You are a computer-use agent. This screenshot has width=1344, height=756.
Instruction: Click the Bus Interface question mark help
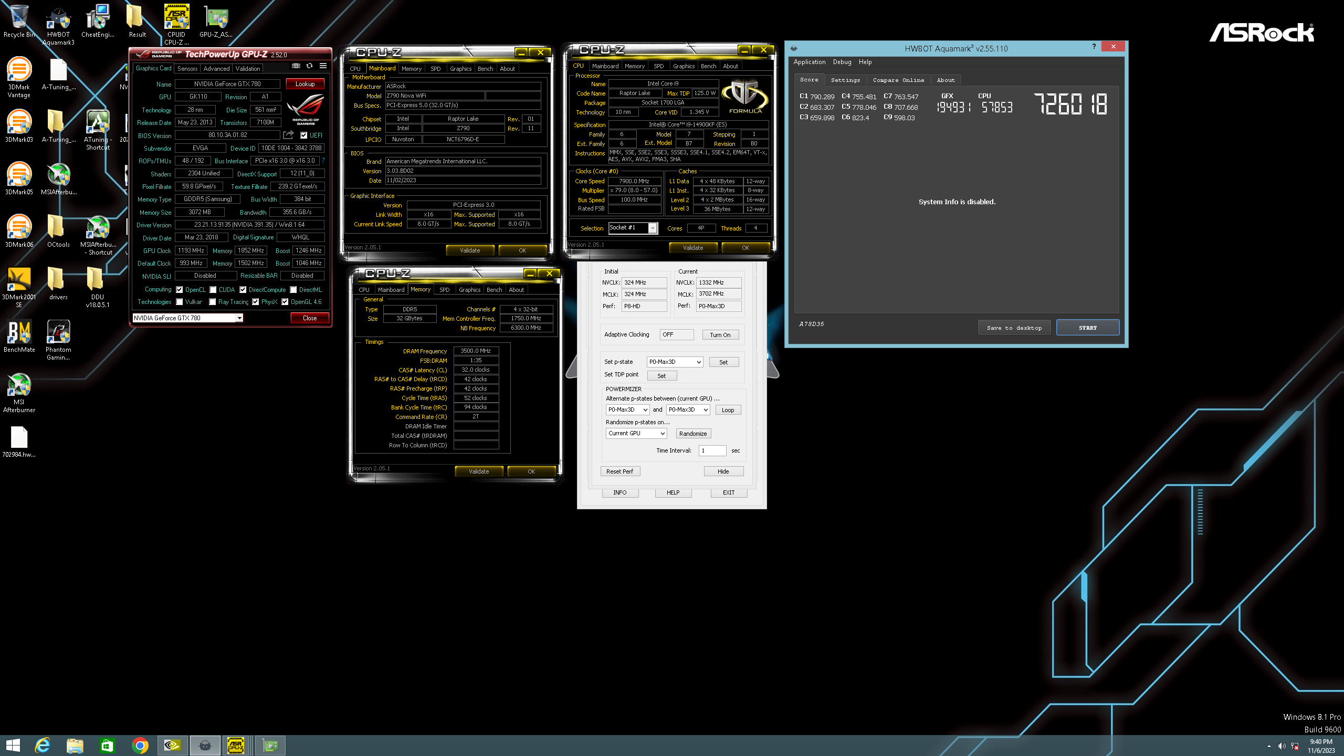coord(323,160)
